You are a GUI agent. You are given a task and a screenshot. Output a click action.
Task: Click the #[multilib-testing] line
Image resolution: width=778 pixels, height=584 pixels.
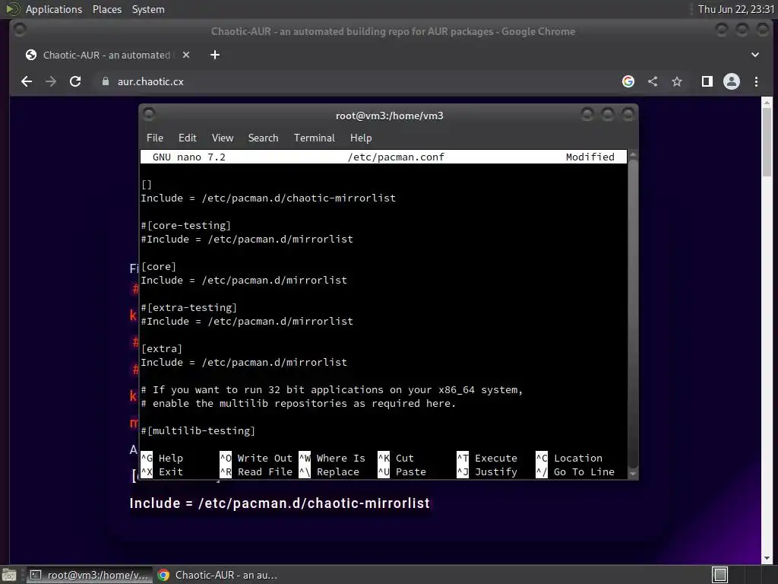(198, 430)
